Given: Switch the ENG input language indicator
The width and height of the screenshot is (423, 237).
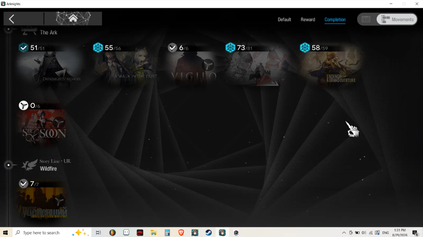Looking at the screenshot, I should click(386, 233).
